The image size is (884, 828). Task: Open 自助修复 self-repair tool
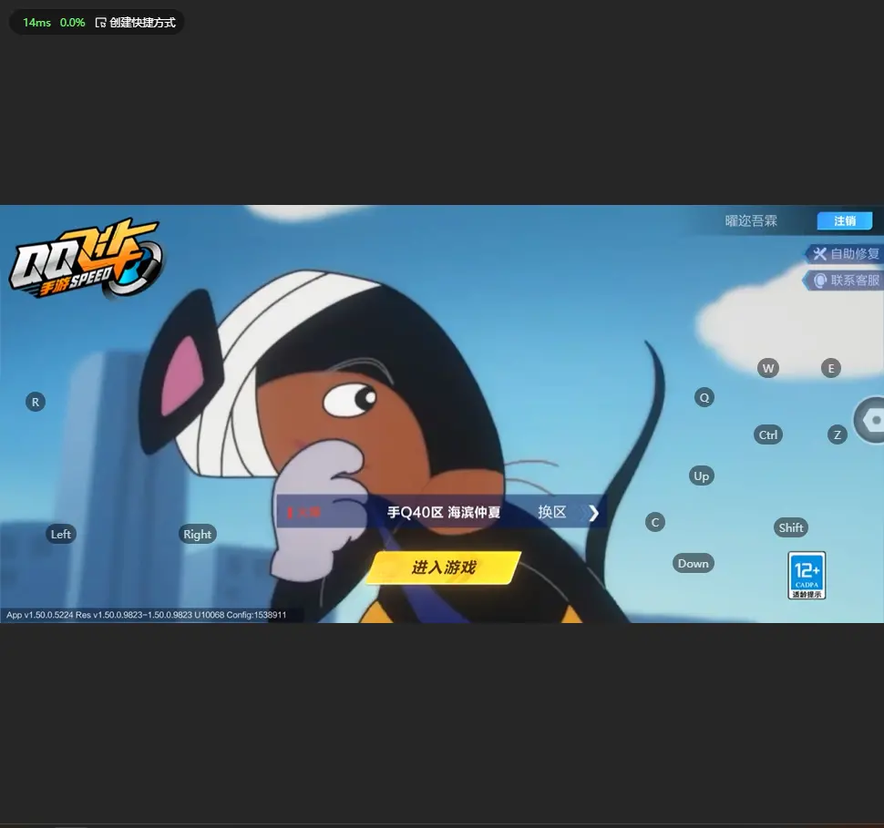coord(844,253)
